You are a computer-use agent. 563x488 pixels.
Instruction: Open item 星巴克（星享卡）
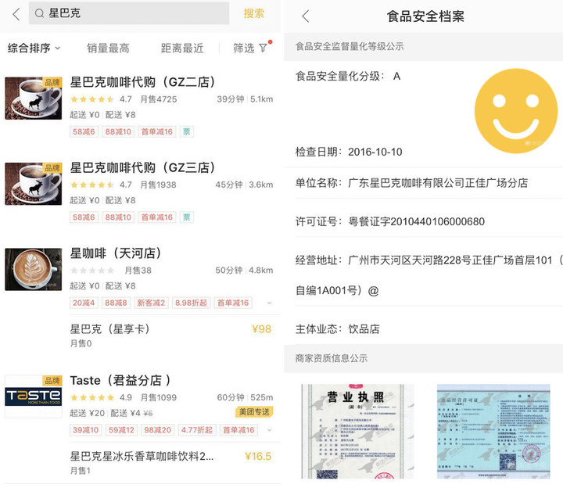click(x=110, y=329)
